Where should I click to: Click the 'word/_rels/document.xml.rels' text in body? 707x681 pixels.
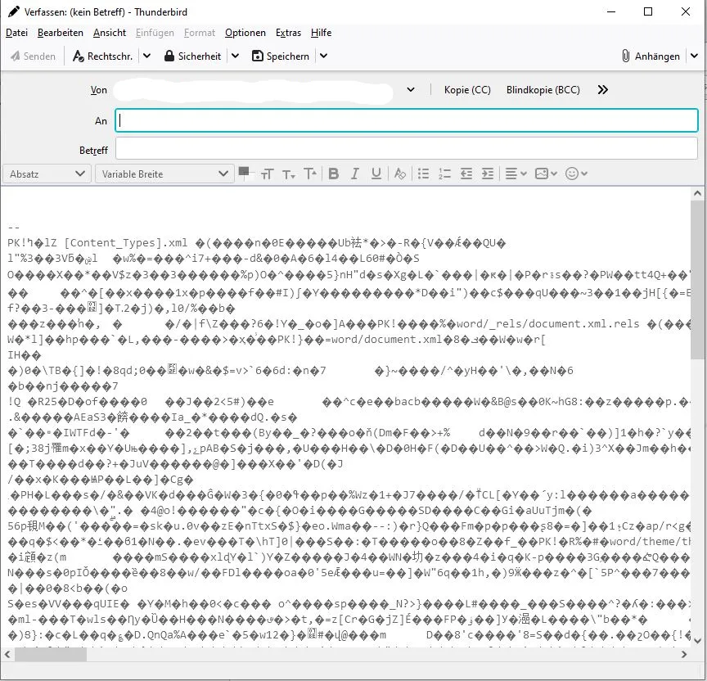pos(547,324)
